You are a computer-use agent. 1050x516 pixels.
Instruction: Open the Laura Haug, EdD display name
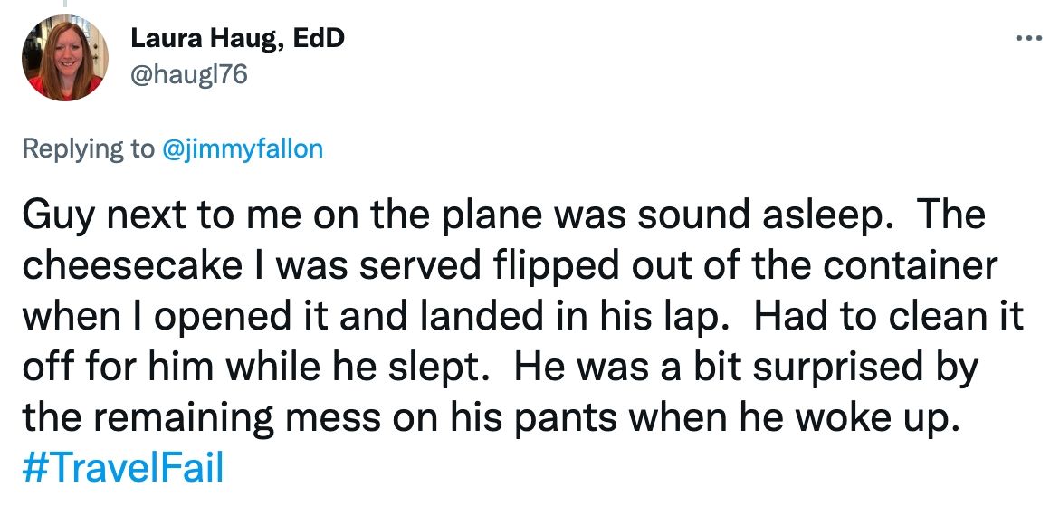[x=237, y=38]
